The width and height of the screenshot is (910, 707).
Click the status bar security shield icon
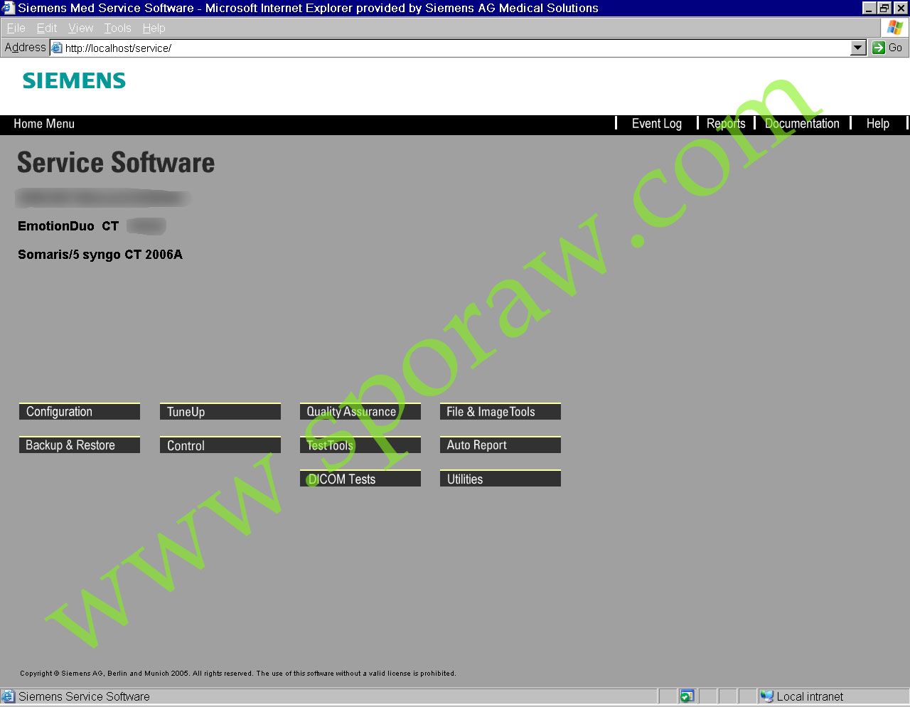click(x=687, y=696)
